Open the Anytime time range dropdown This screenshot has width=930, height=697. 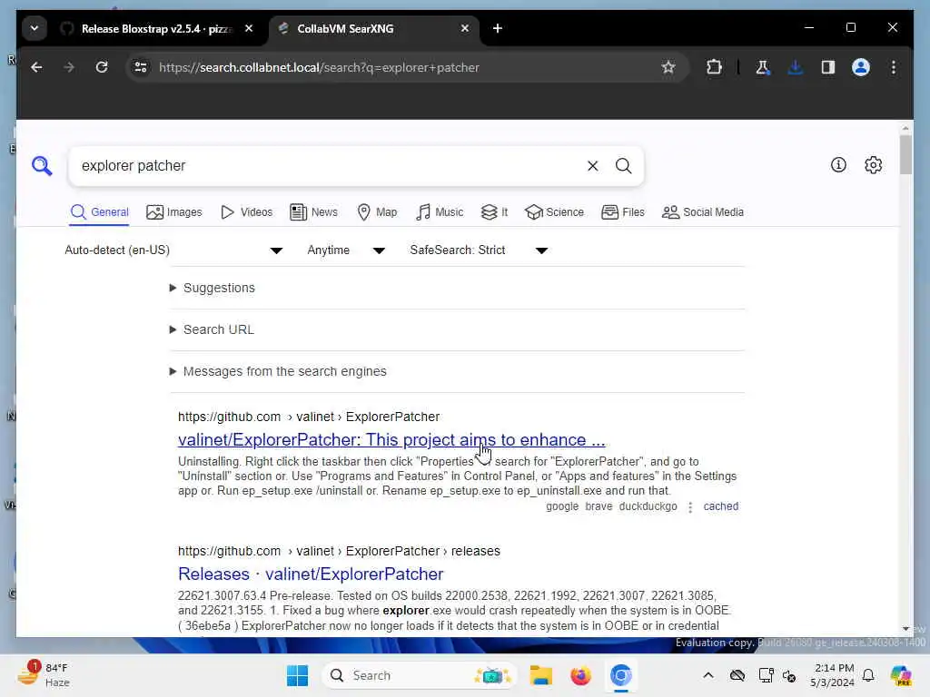coord(346,250)
